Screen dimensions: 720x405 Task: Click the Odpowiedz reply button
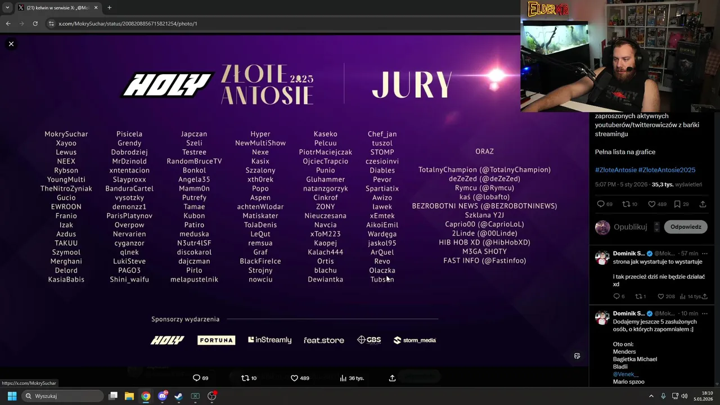point(686,227)
